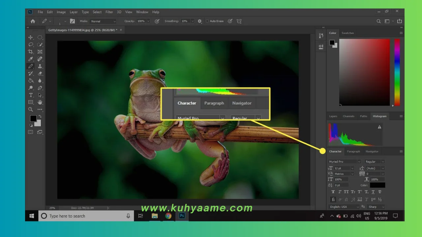Select the Dodge tool

click(31, 88)
